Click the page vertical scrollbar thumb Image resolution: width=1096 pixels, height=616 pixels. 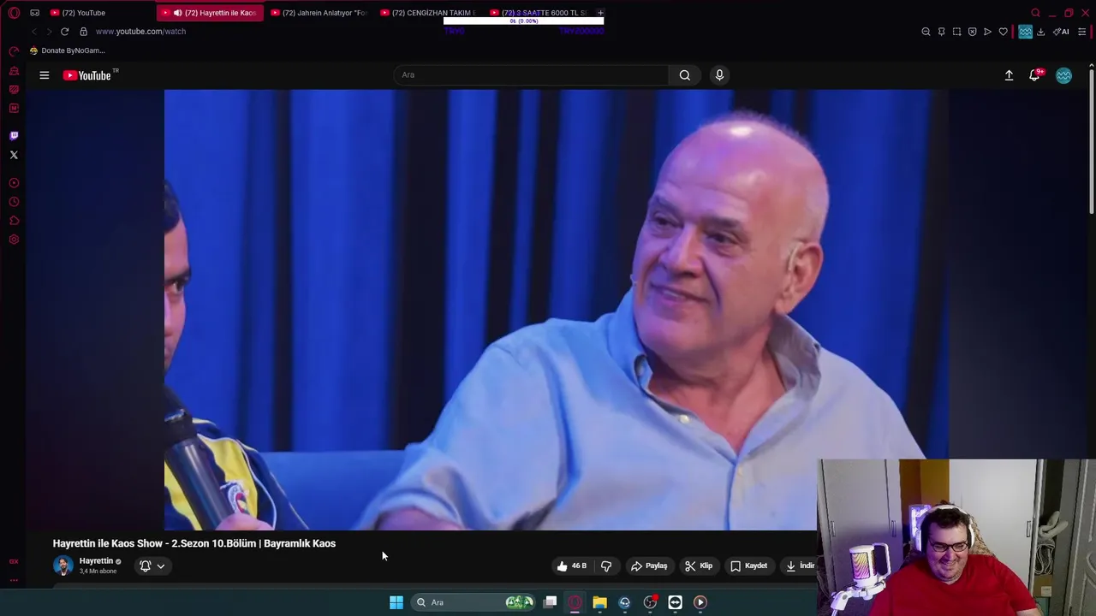click(1091, 141)
